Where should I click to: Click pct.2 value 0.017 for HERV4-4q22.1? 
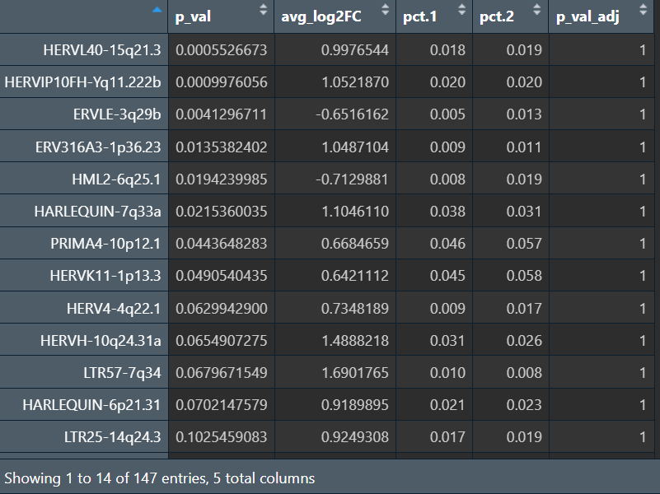pyautogui.click(x=524, y=308)
